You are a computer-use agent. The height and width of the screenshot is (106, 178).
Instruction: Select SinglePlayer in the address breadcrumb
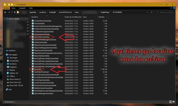click(x=105, y=12)
